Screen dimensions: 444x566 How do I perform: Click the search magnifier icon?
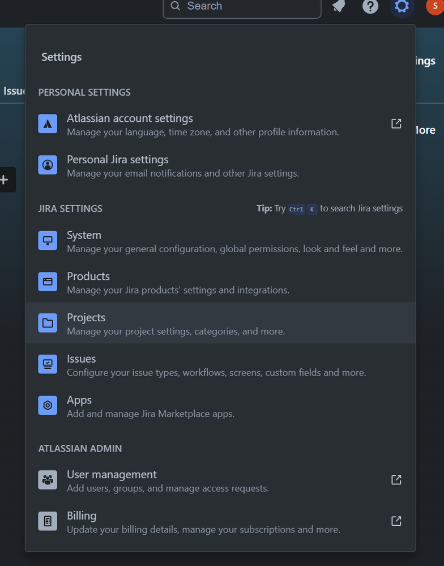[176, 6]
